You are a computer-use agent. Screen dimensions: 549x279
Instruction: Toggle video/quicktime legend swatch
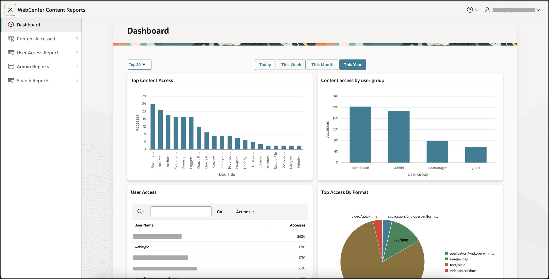[447, 271]
